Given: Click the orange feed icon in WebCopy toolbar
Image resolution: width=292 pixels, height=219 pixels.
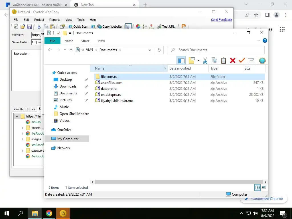Looking at the screenshot, I should pyautogui.click(x=184, y=27).
